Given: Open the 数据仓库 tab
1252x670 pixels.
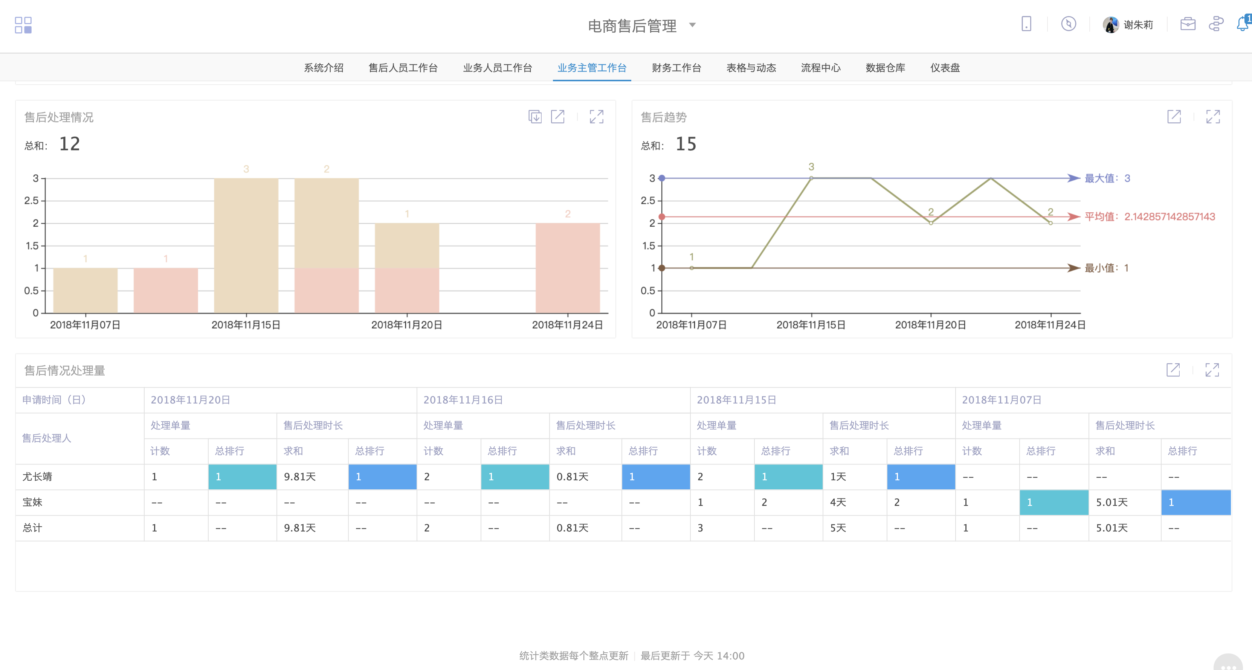Looking at the screenshot, I should click(x=885, y=67).
